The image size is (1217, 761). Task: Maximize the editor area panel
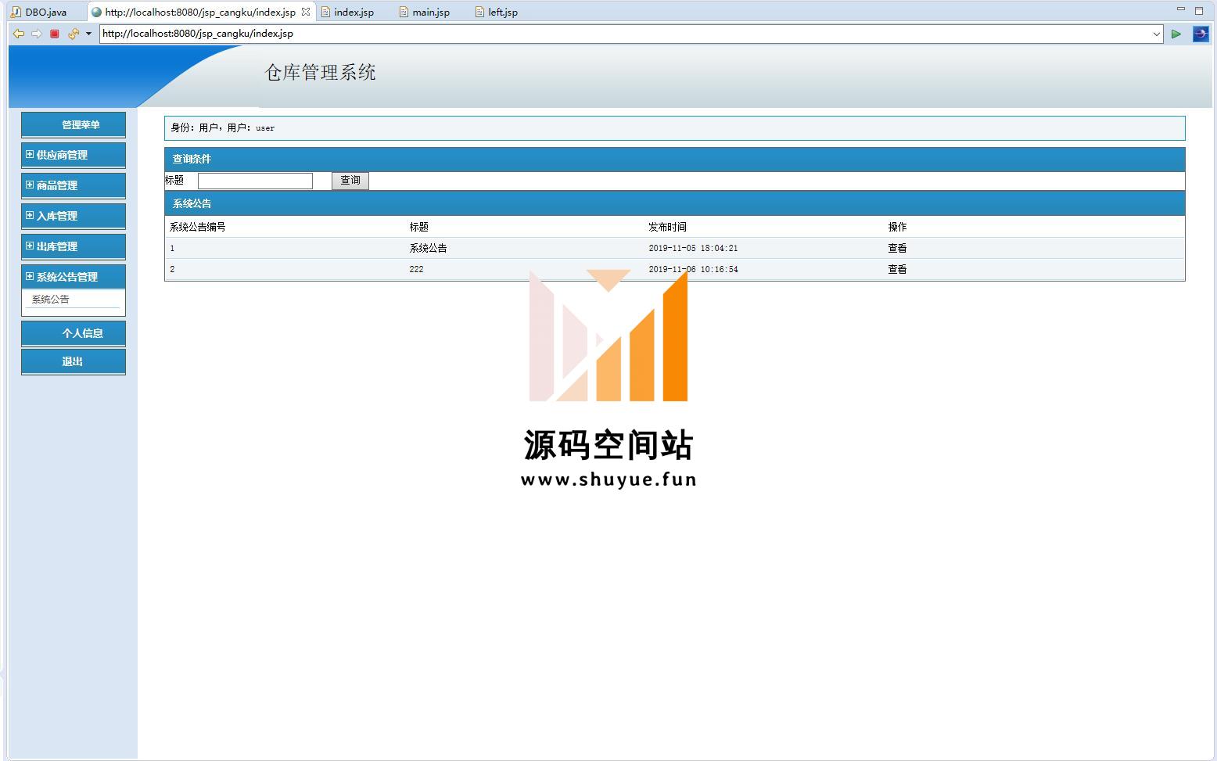coord(1199,11)
